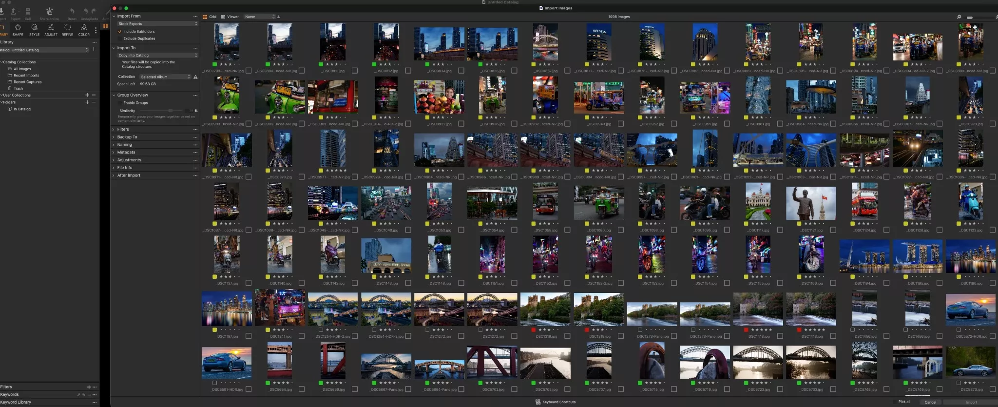Open Keyboard Shortcuts link

[x=559, y=402]
